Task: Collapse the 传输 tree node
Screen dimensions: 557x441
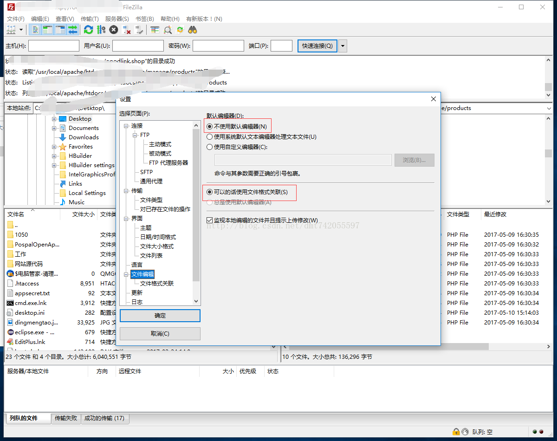Action: (126, 191)
